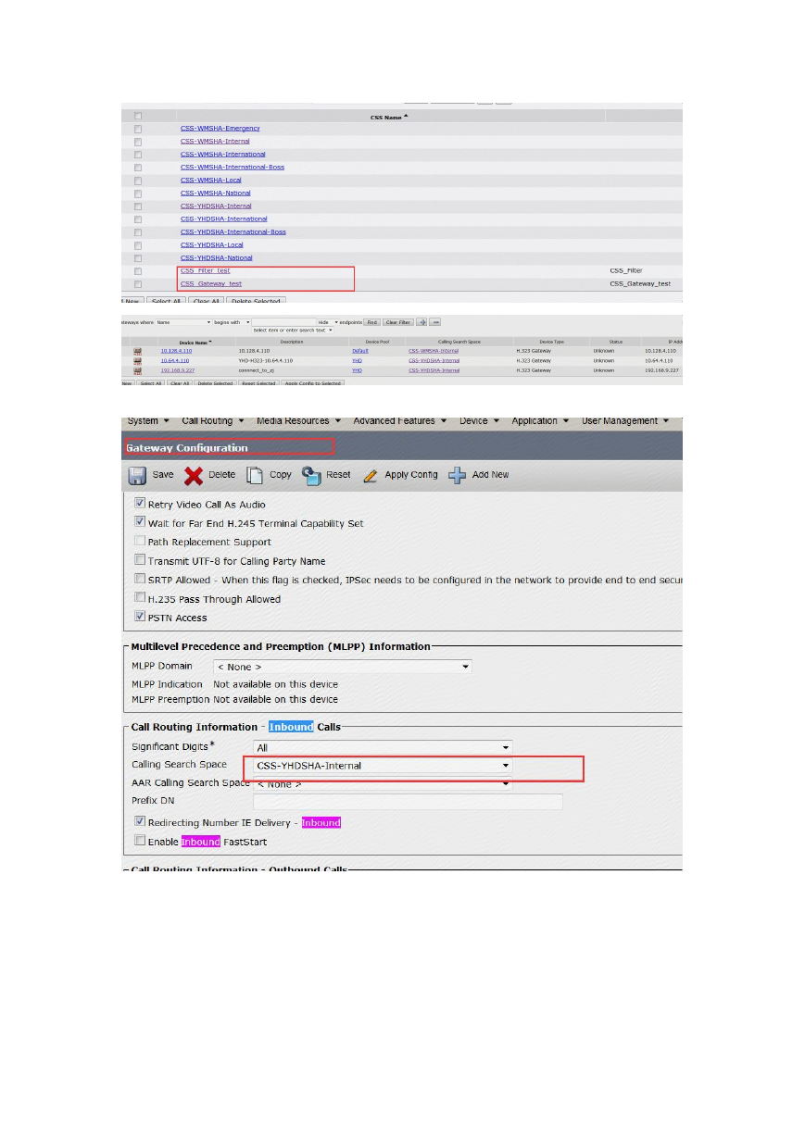Open the CSS-WMSHA-Emergency link

(220, 129)
